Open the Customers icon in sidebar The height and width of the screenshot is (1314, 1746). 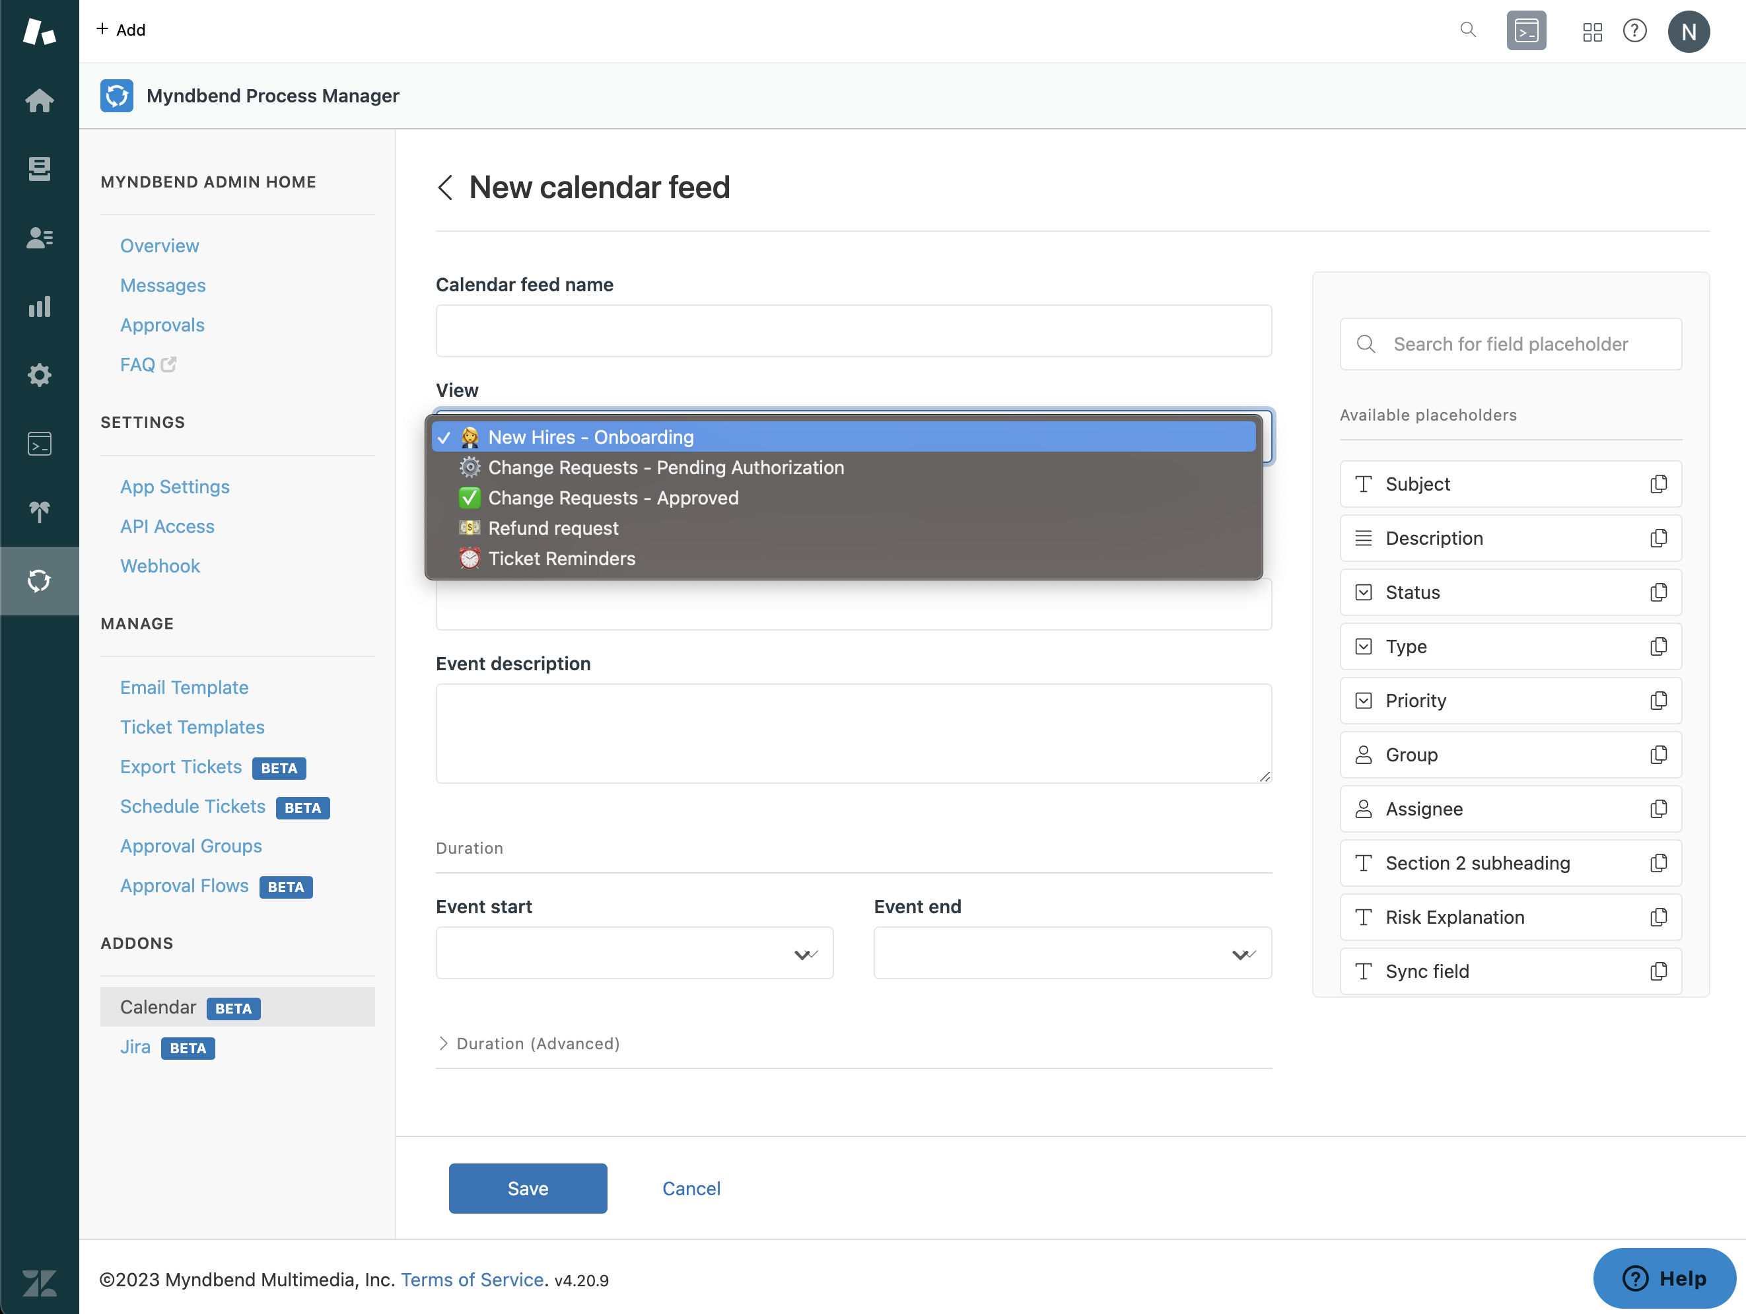[40, 238]
